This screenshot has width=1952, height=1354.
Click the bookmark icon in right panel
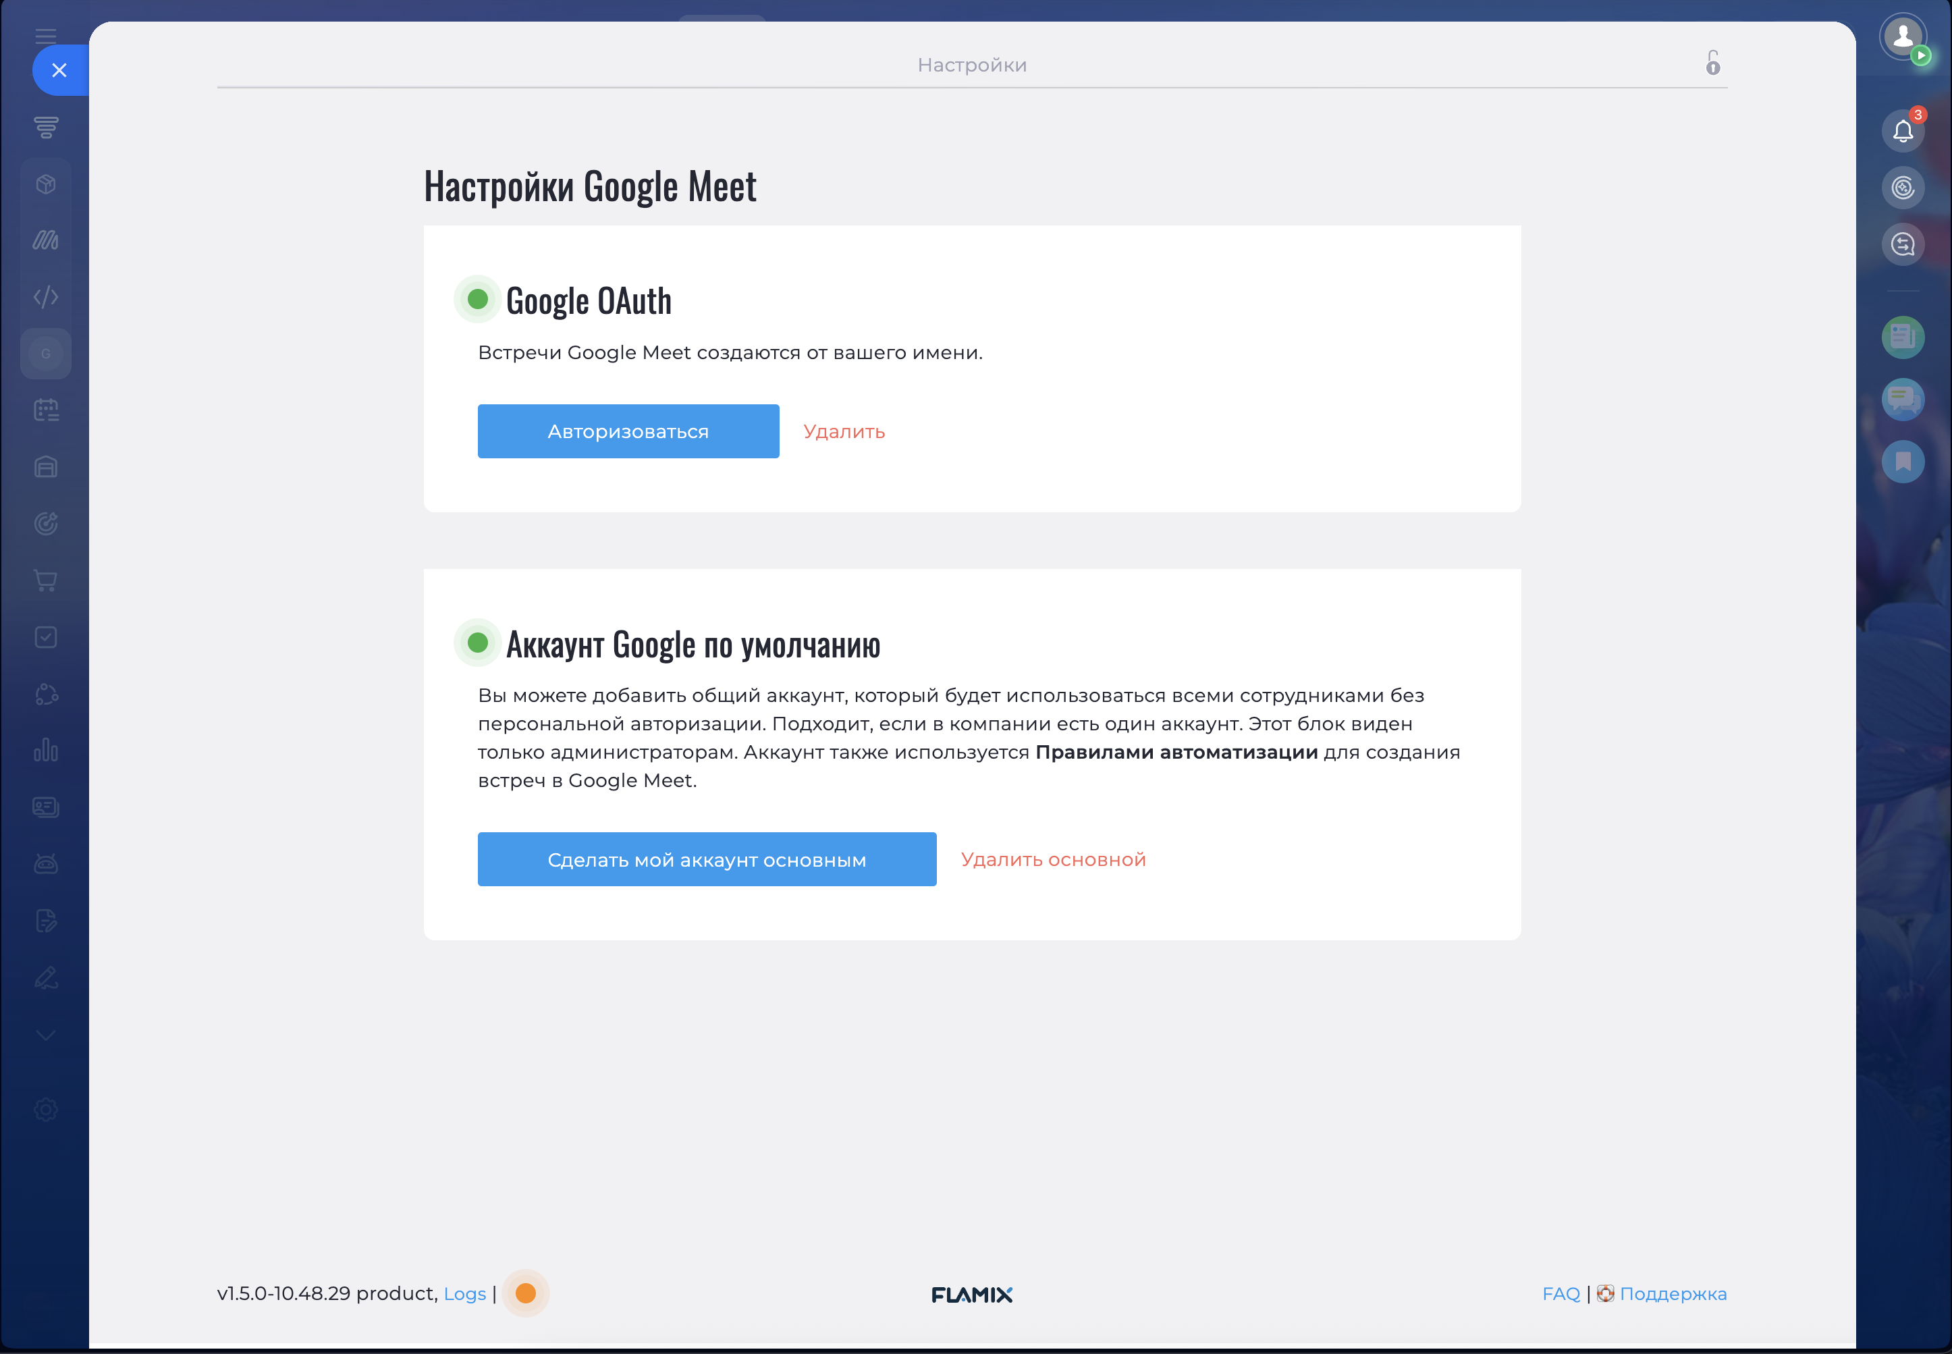tap(1903, 462)
